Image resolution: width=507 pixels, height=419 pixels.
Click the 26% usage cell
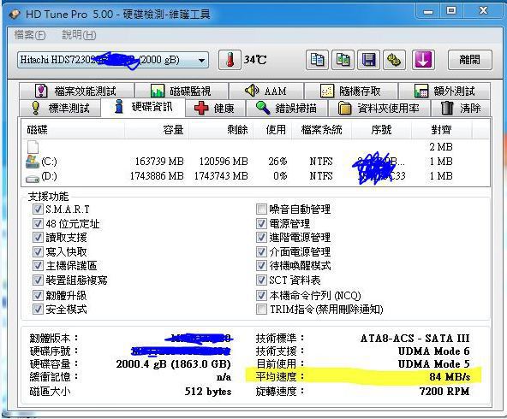277,161
